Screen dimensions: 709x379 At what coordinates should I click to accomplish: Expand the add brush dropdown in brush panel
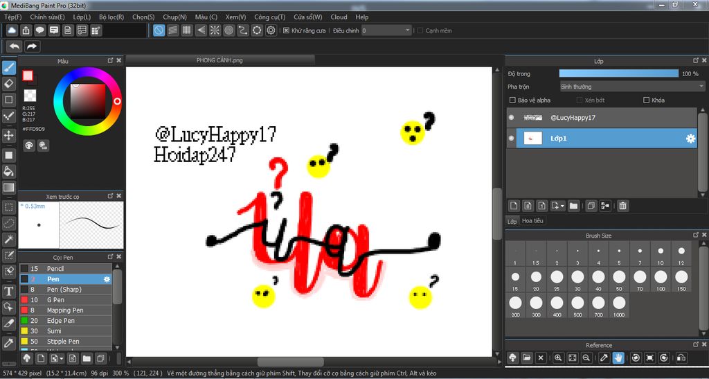click(x=62, y=359)
